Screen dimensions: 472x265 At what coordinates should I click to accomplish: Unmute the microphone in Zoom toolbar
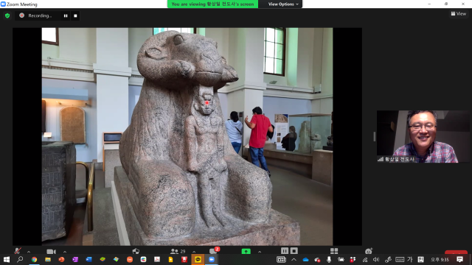[18, 251]
